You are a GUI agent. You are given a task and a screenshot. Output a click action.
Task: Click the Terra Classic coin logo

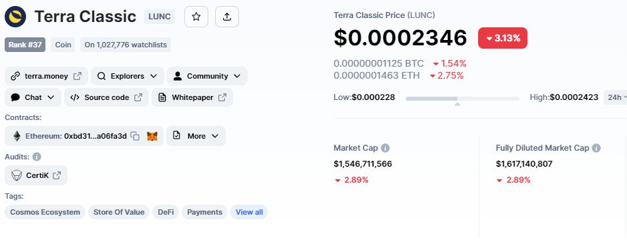tap(15, 17)
